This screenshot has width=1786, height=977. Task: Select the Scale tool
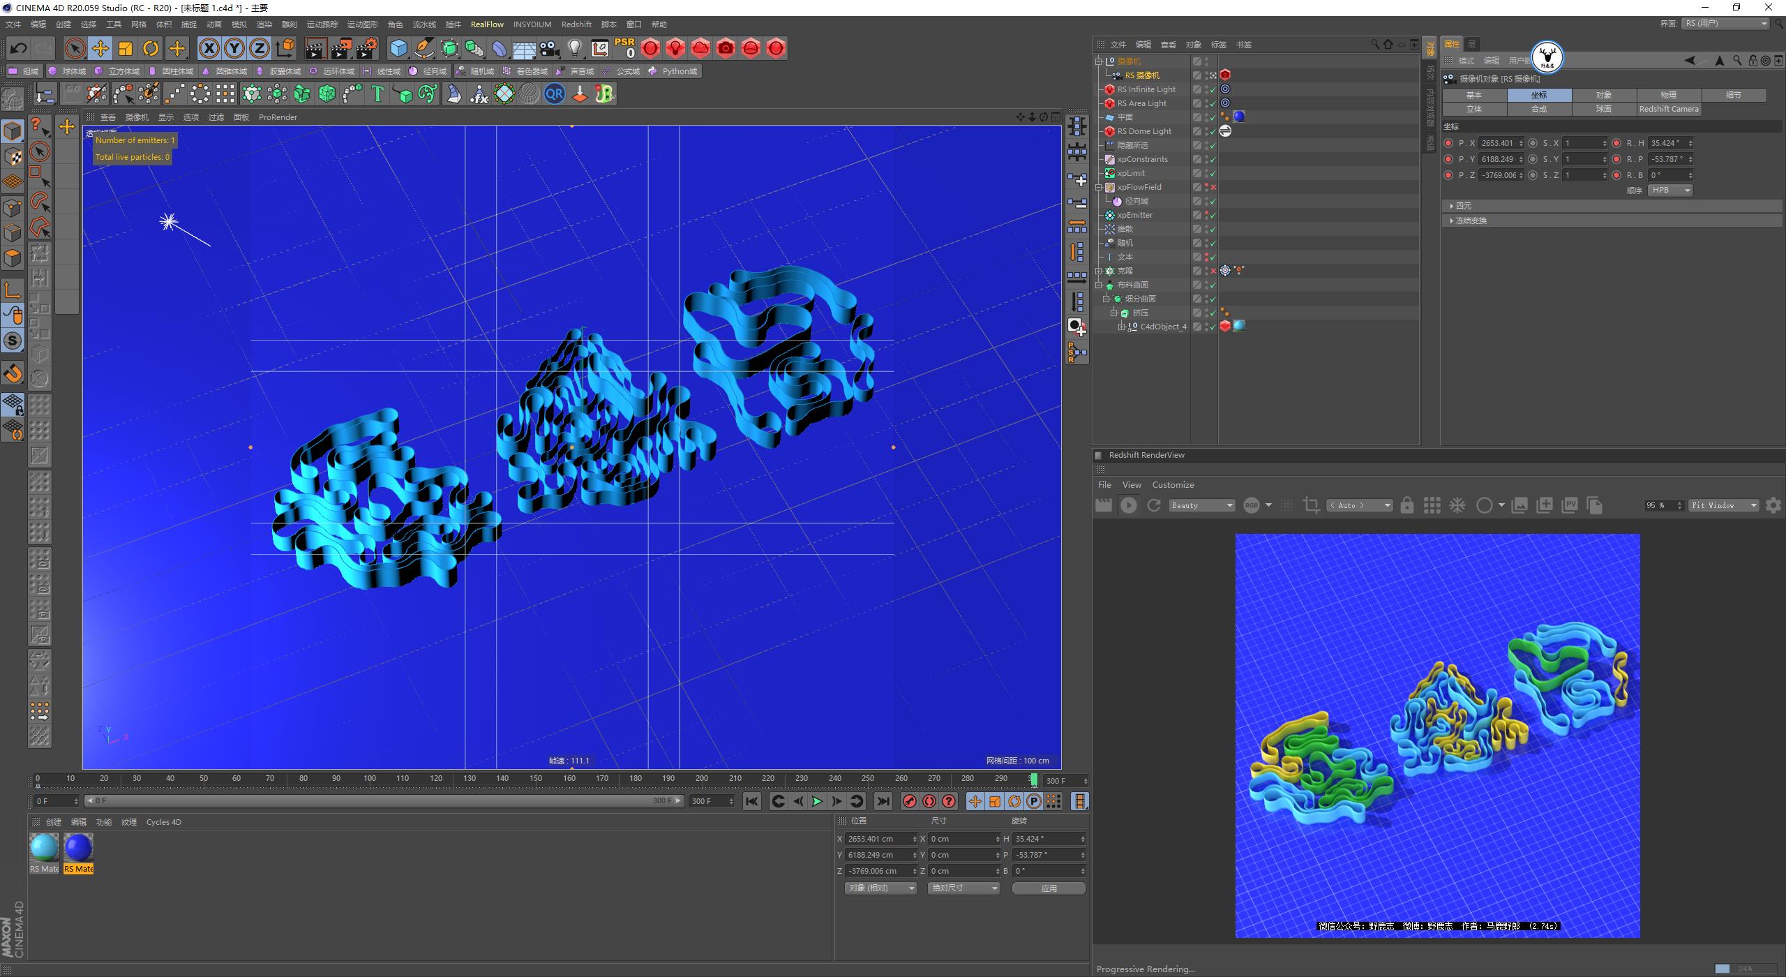pos(126,47)
